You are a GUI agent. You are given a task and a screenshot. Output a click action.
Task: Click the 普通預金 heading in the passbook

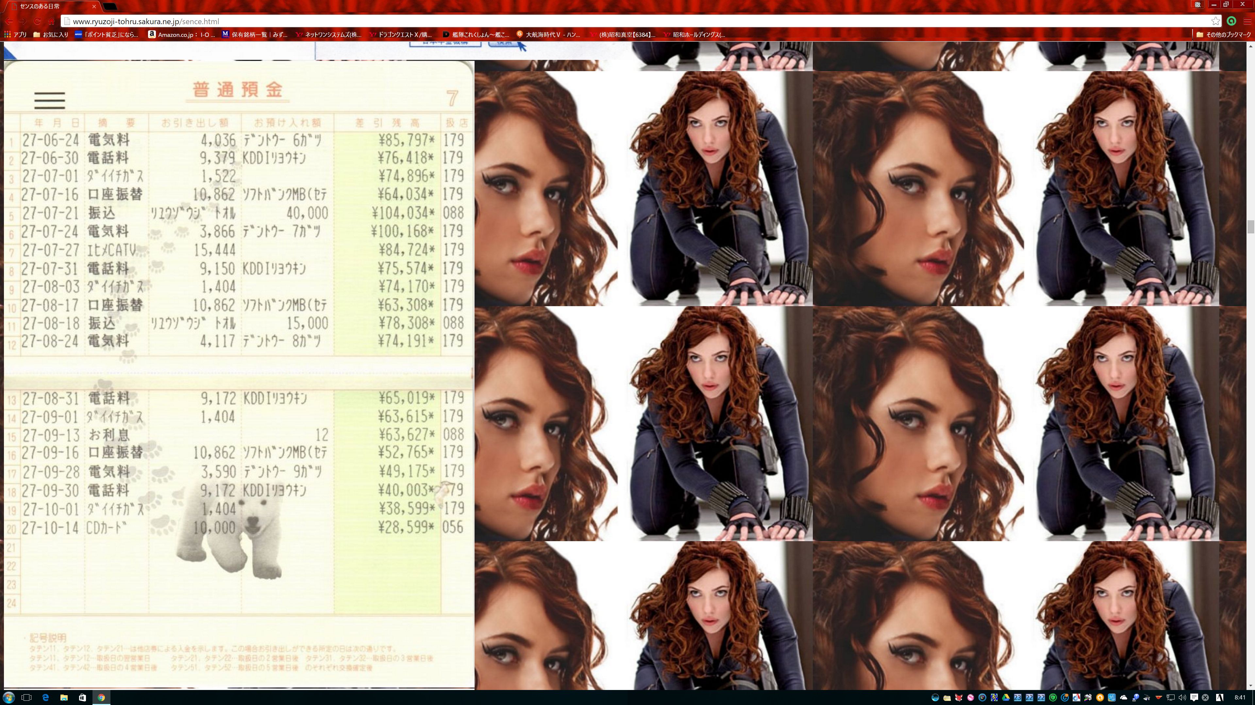(238, 89)
